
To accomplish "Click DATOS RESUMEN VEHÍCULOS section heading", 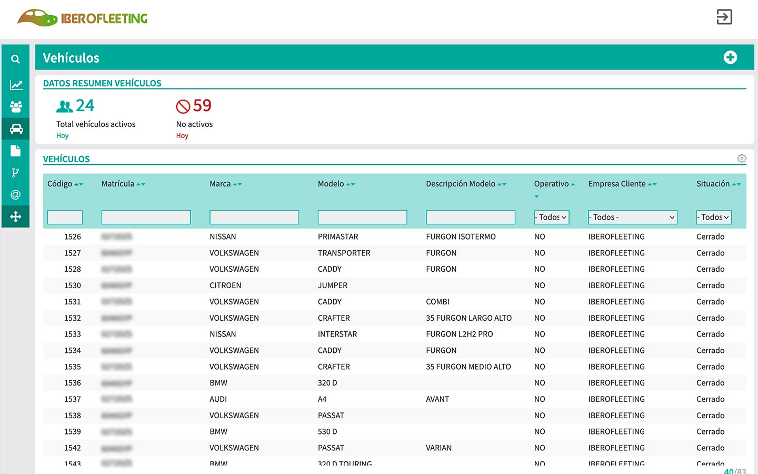I will [102, 83].
